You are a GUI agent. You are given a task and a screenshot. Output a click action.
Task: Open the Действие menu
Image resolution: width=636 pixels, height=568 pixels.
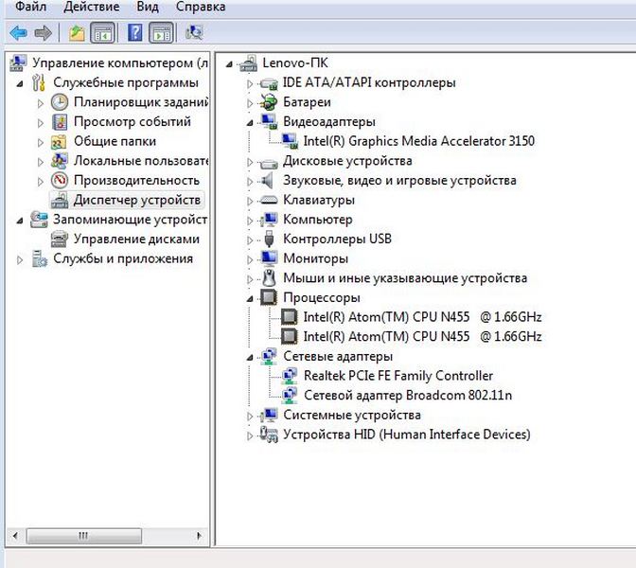pyautogui.click(x=91, y=8)
